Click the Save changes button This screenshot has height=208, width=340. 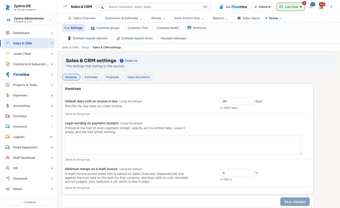click(x=295, y=202)
